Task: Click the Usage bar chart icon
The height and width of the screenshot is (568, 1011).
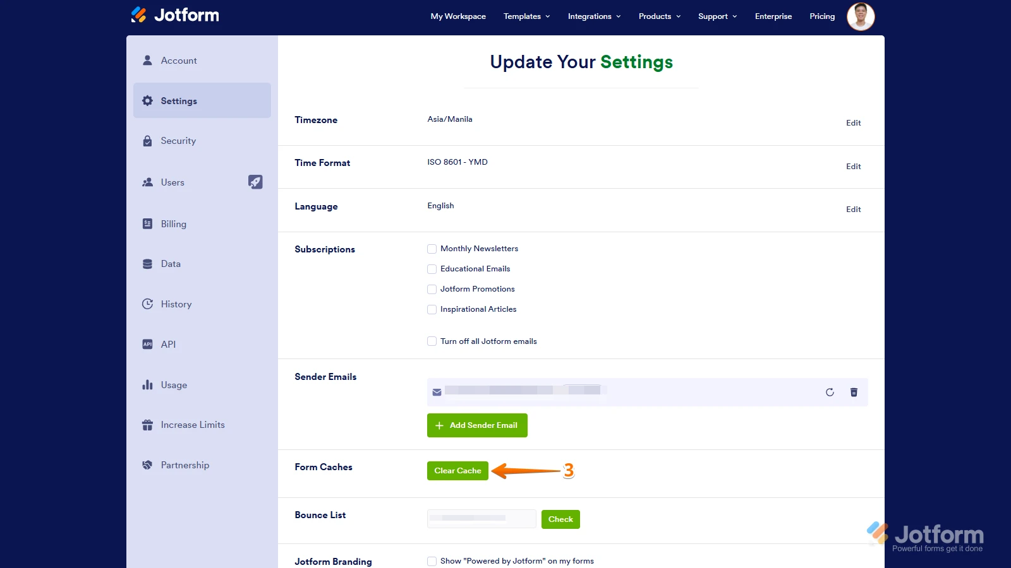Action: click(147, 385)
